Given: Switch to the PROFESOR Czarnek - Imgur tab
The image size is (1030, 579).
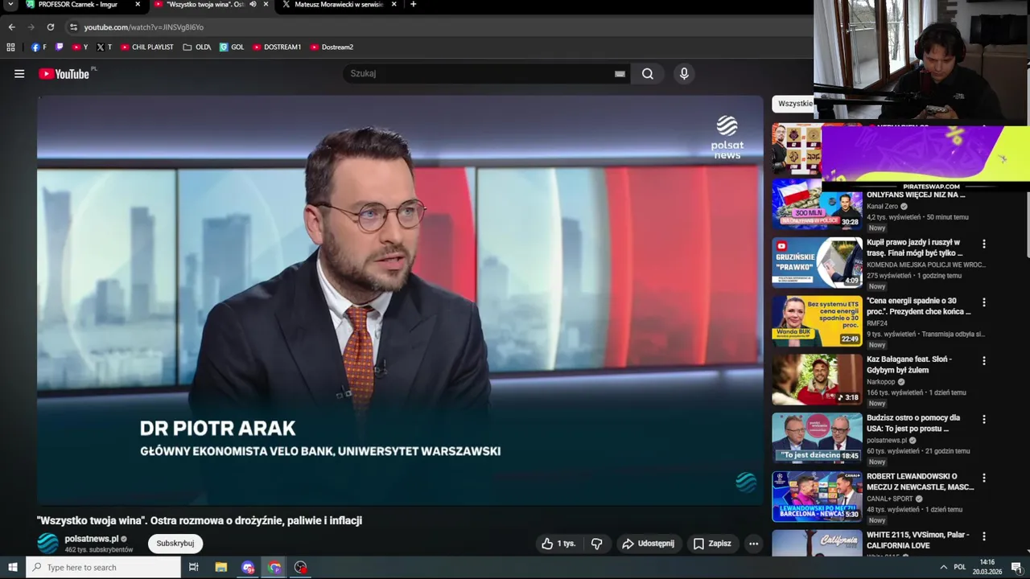Looking at the screenshot, I should point(77,5).
